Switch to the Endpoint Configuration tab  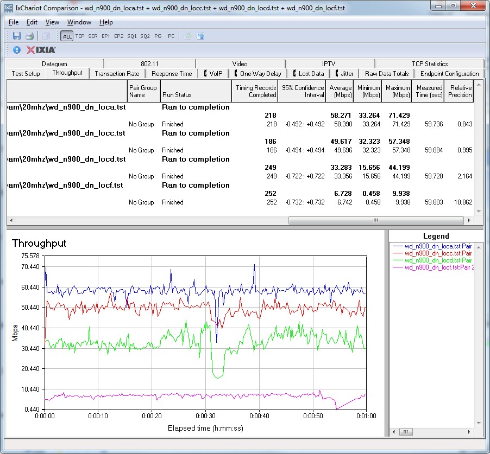(x=449, y=74)
